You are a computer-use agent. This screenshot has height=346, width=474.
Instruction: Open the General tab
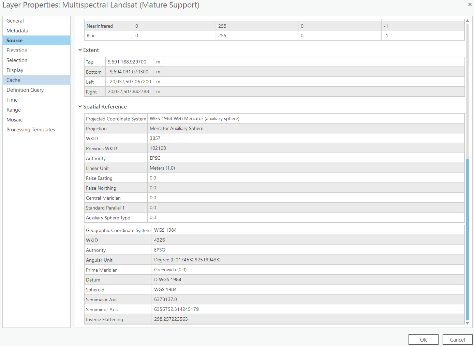(x=15, y=21)
